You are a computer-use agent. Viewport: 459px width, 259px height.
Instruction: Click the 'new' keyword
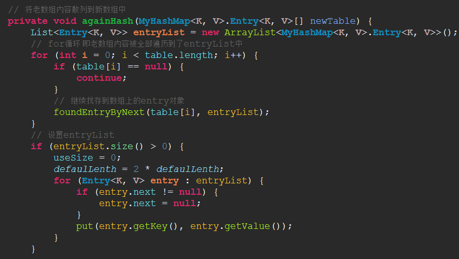[x=210, y=33]
